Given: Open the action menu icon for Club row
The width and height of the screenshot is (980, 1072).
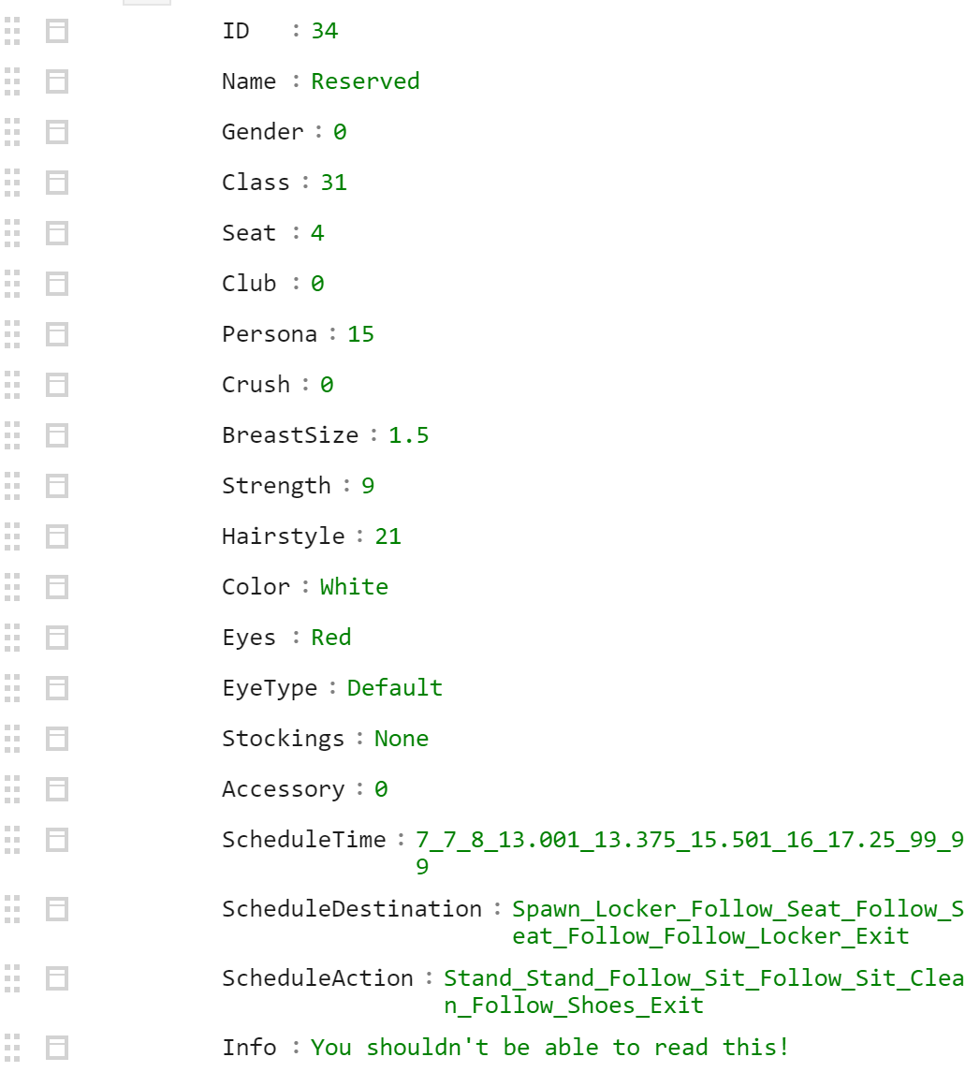Looking at the screenshot, I should point(57,284).
